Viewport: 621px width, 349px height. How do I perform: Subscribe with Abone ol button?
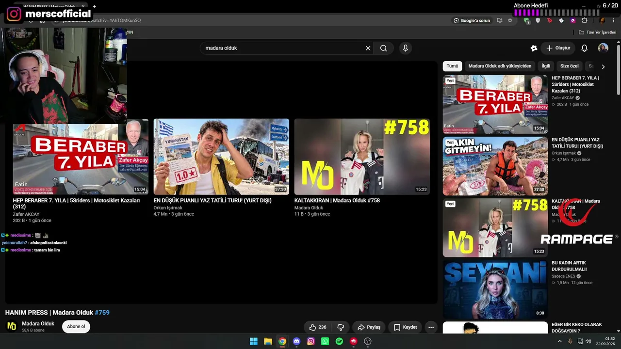pos(76,327)
